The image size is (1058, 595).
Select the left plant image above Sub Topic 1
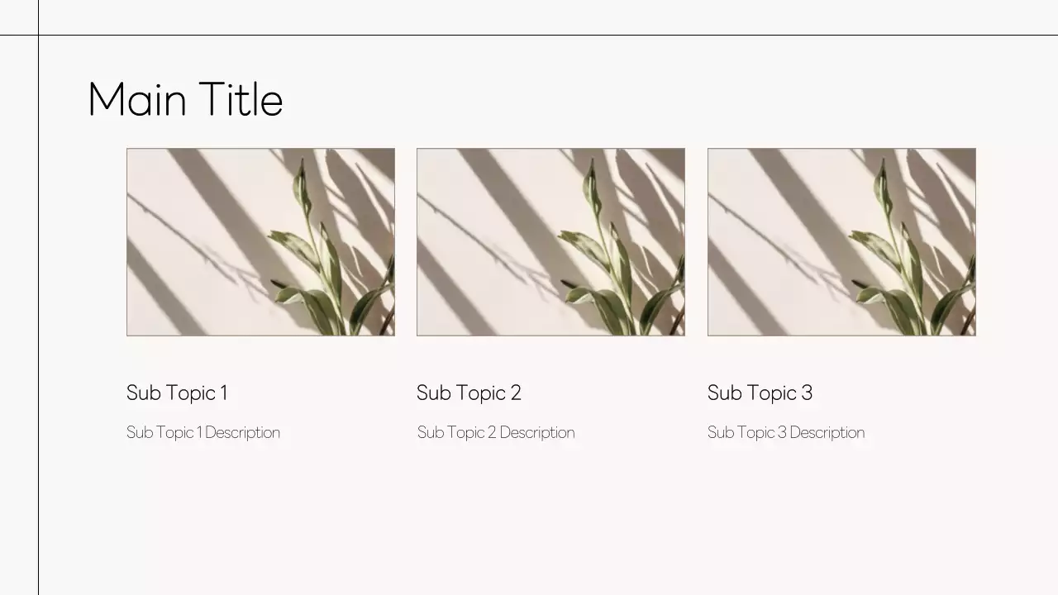point(260,242)
